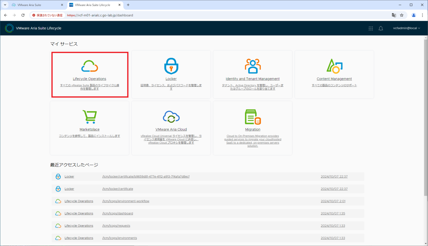This screenshot has height=246, width=428.
Task: Open the Locker service title link
Action: [x=171, y=79]
